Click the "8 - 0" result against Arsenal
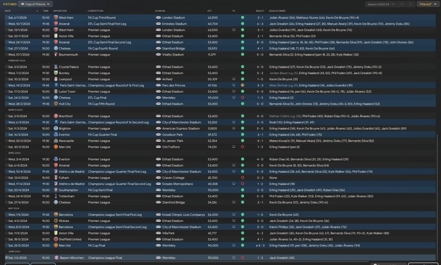The width and height of the screenshot is (441, 265). point(260,42)
